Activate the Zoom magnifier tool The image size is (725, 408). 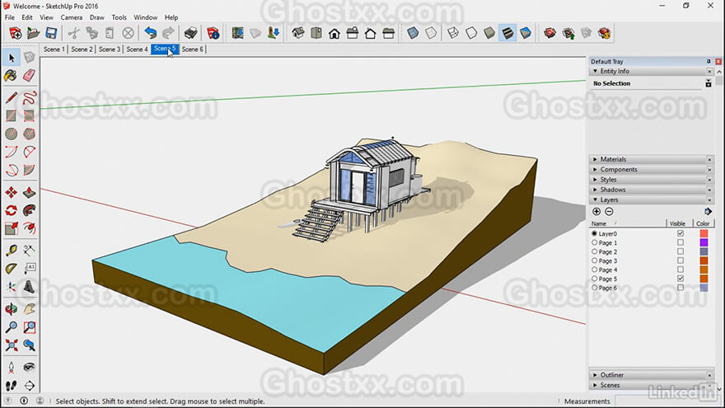[x=12, y=327]
